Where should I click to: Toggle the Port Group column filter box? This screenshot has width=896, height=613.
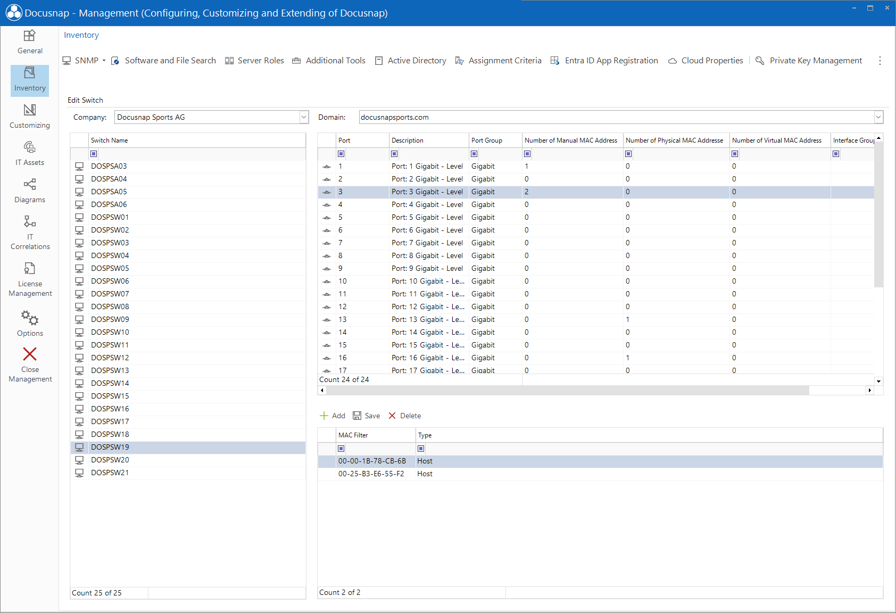tap(474, 154)
